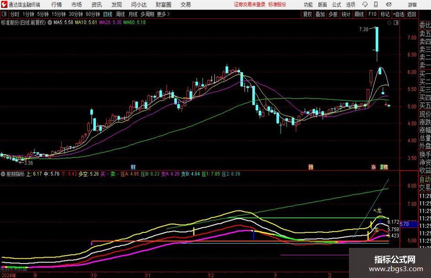
Task: Click the 标准股份(日线 前复权) chart title
Action: 23,22
